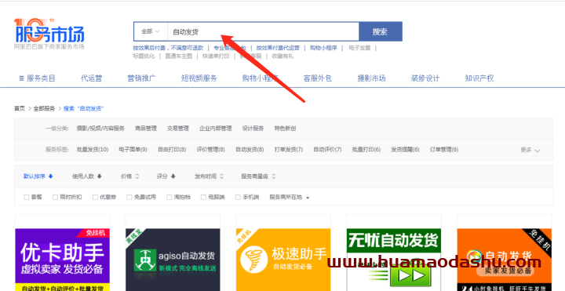Viewport: 565px width, 291px height.
Task: Click the search field containing 自动发货
Action: coord(263,31)
